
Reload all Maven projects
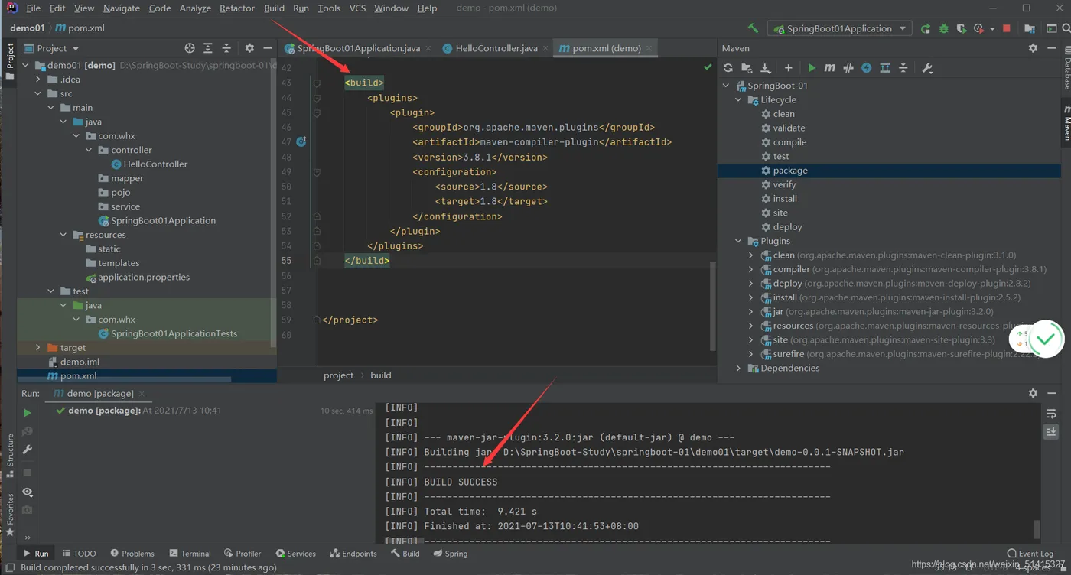coord(728,68)
